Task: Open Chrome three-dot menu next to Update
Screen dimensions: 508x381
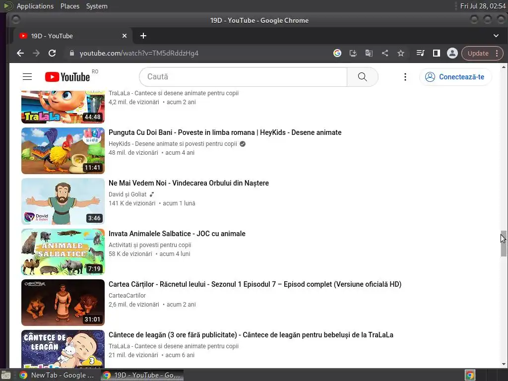Action: (x=497, y=53)
